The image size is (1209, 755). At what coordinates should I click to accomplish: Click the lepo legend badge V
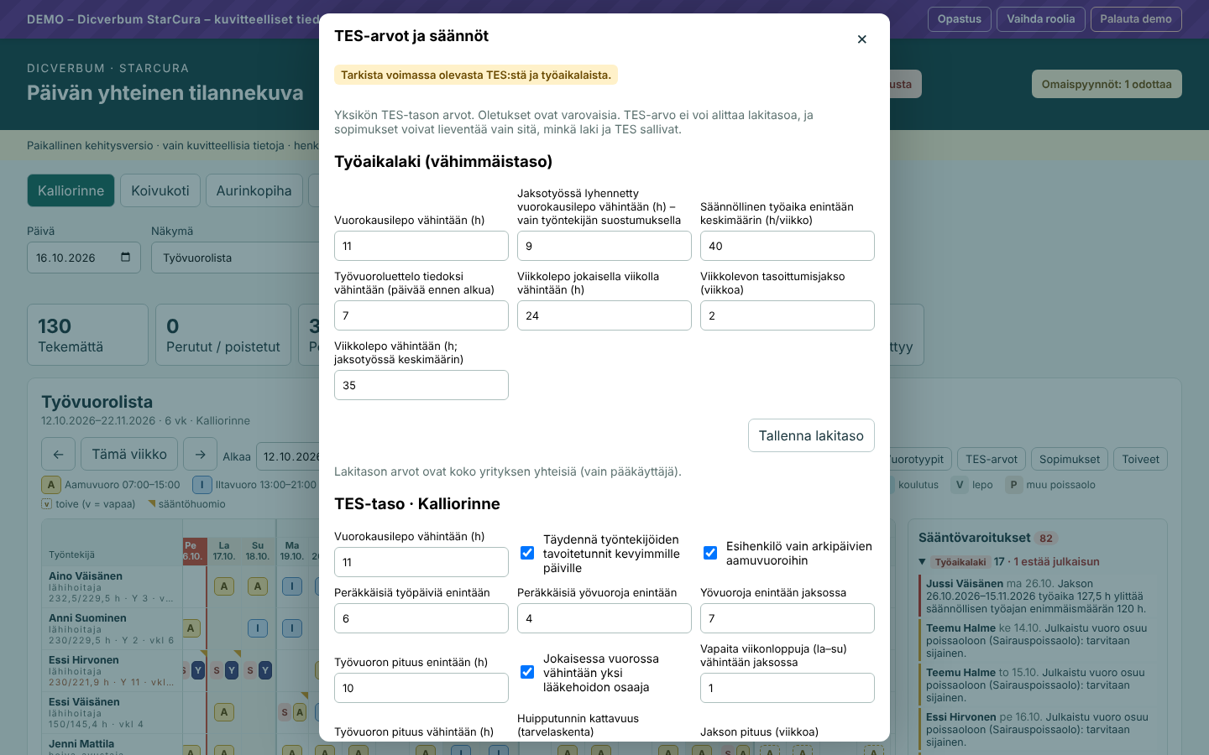pyautogui.click(x=960, y=485)
